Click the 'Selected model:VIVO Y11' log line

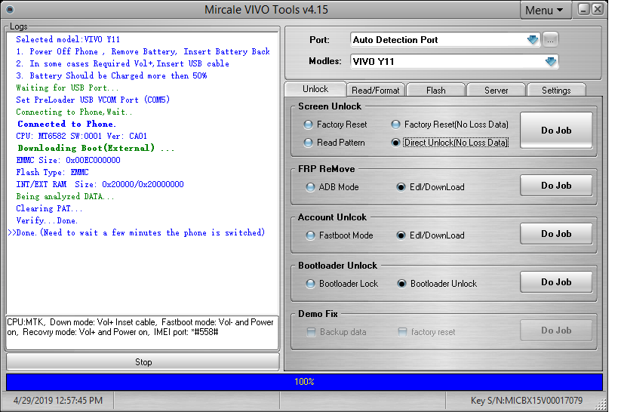68,39
